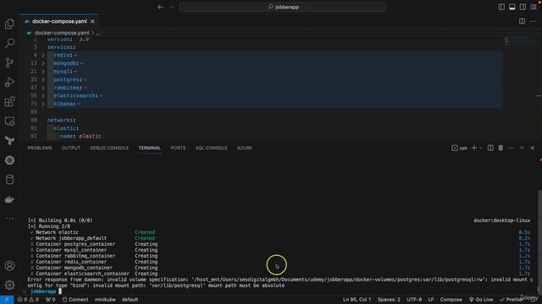542x304 pixels.
Task: Open Remote Explorer view
Action: [9, 121]
